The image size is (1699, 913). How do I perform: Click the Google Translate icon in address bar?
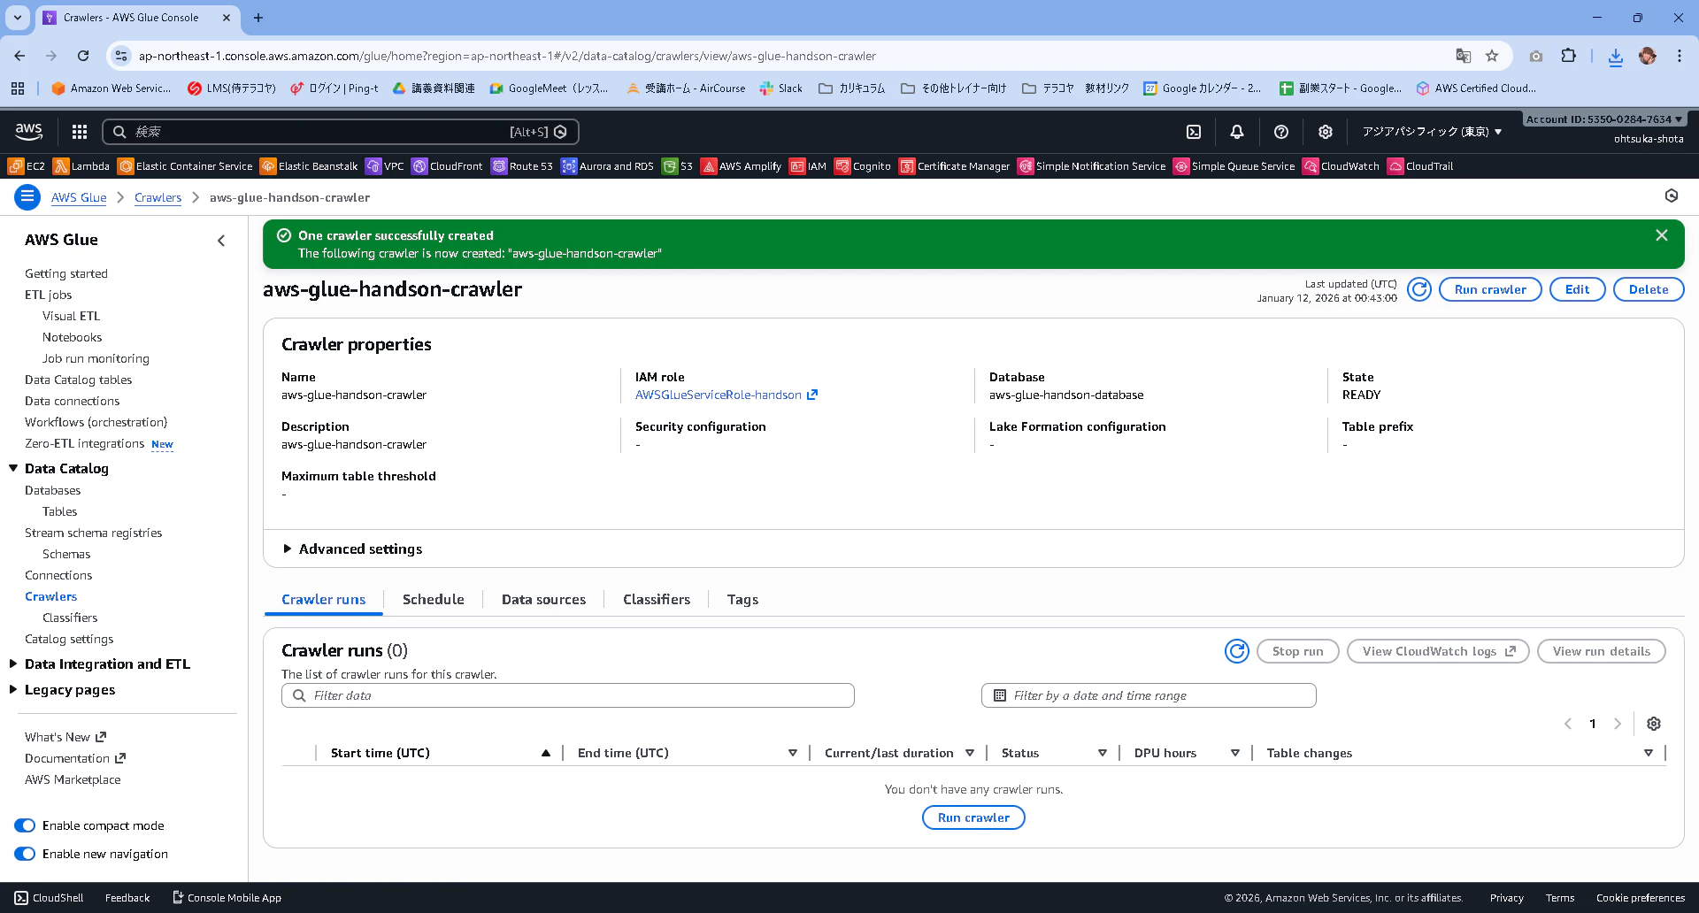(1464, 56)
